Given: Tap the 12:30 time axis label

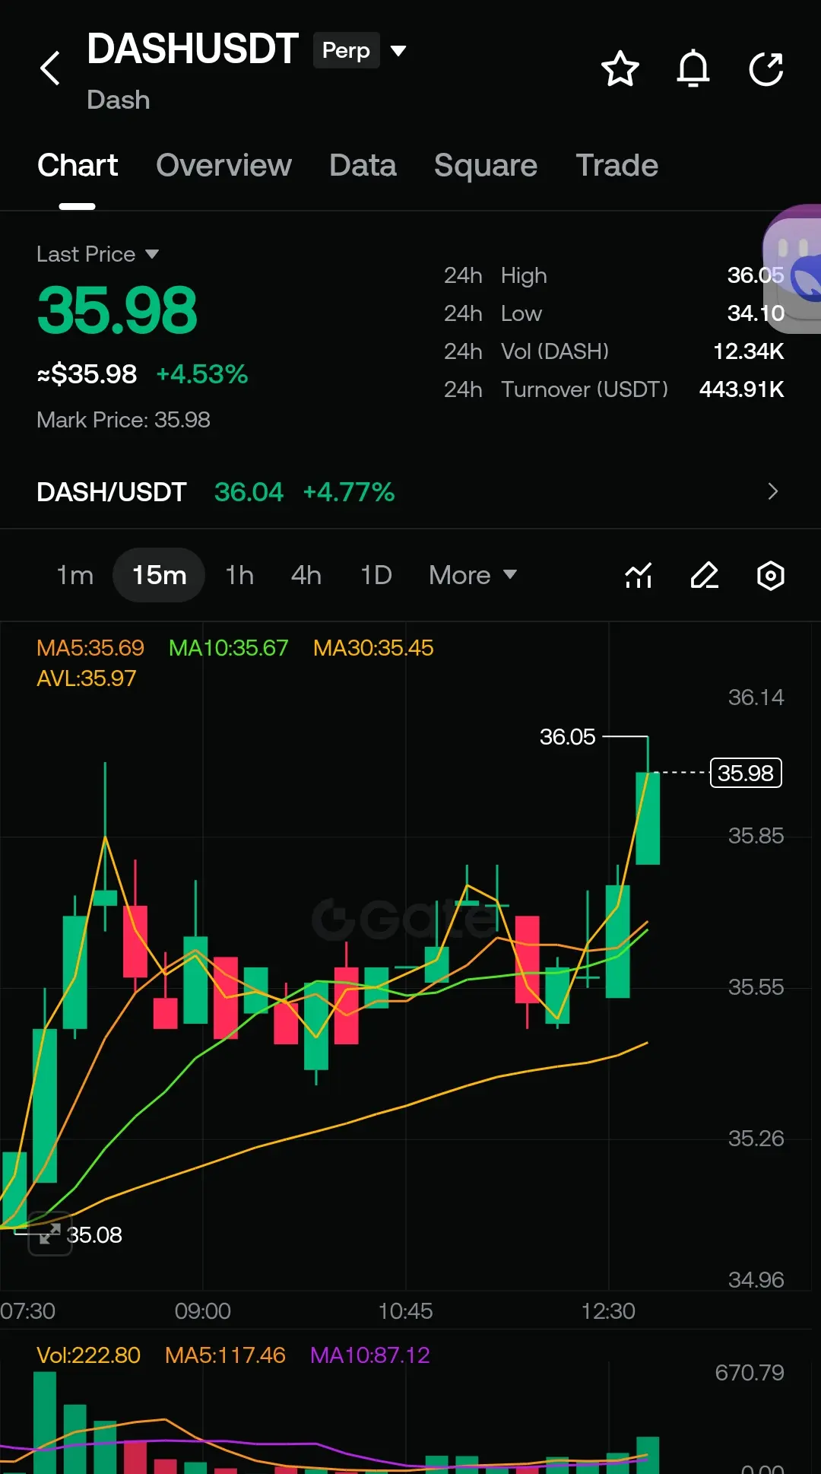Looking at the screenshot, I should pos(608,1310).
